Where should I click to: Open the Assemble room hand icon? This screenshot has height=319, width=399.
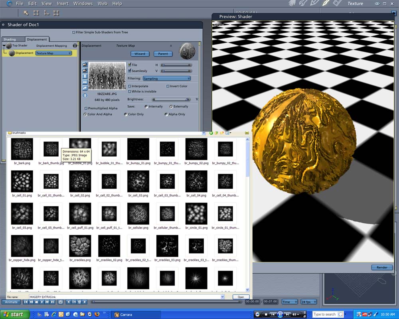292,3
